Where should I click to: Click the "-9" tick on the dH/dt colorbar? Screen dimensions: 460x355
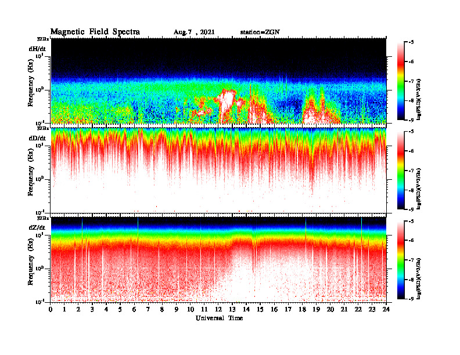pyautogui.click(x=411, y=120)
